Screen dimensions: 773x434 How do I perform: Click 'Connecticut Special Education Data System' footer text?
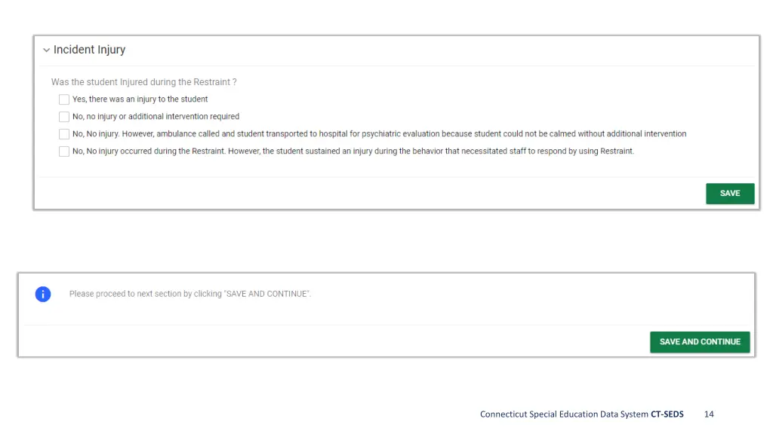click(564, 414)
